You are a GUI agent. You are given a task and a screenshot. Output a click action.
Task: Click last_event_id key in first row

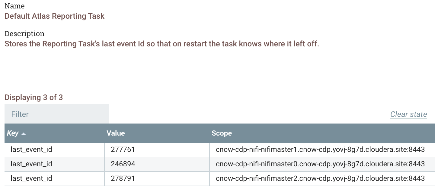(x=31, y=149)
